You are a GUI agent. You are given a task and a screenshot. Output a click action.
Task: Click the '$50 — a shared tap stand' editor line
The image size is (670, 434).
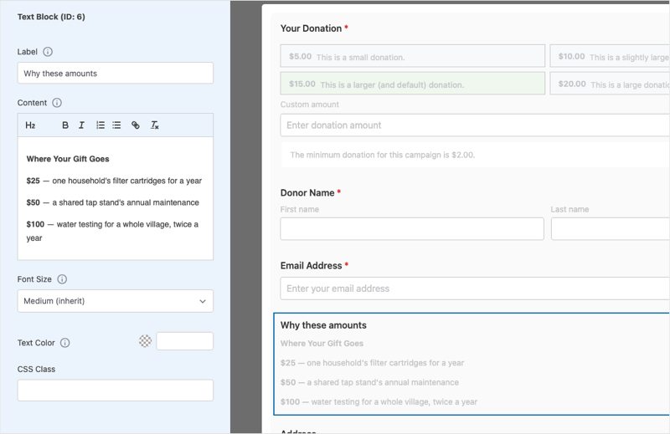coord(113,202)
